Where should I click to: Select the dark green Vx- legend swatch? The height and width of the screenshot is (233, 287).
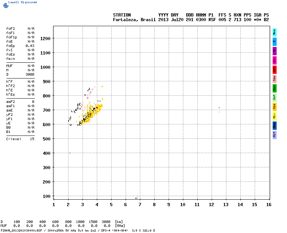pos(274,88)
